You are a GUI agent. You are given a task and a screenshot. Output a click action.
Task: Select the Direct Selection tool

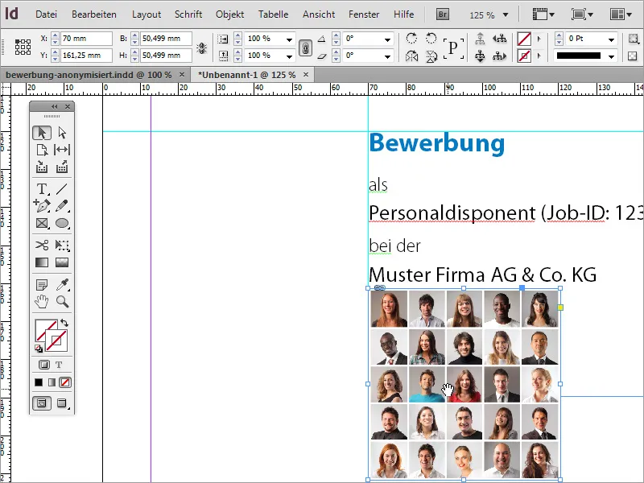point(62,133)
